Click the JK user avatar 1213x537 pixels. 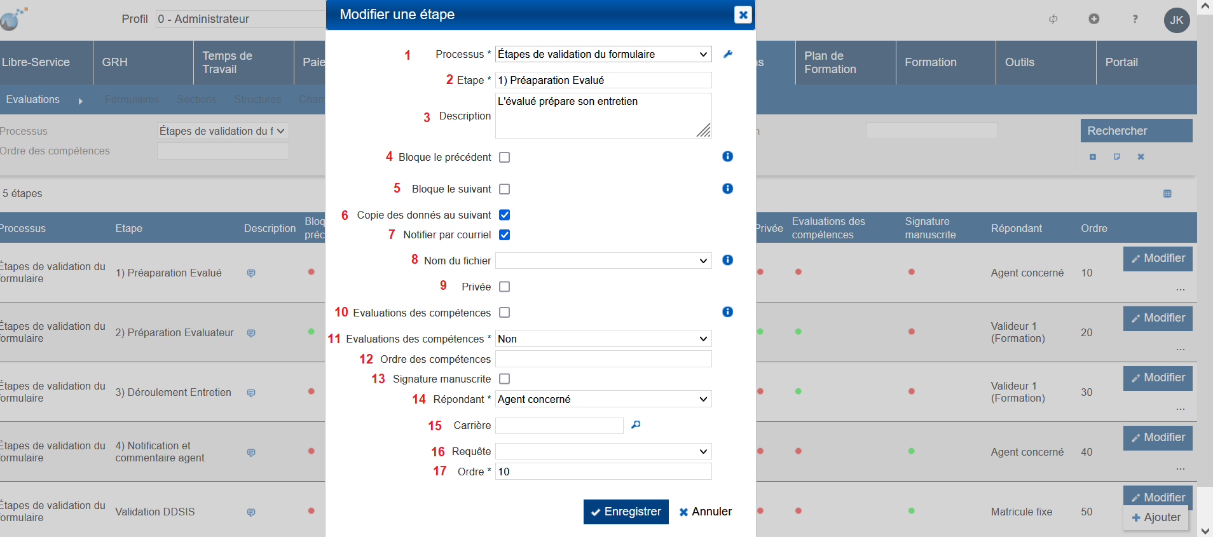click(1176, 20)
